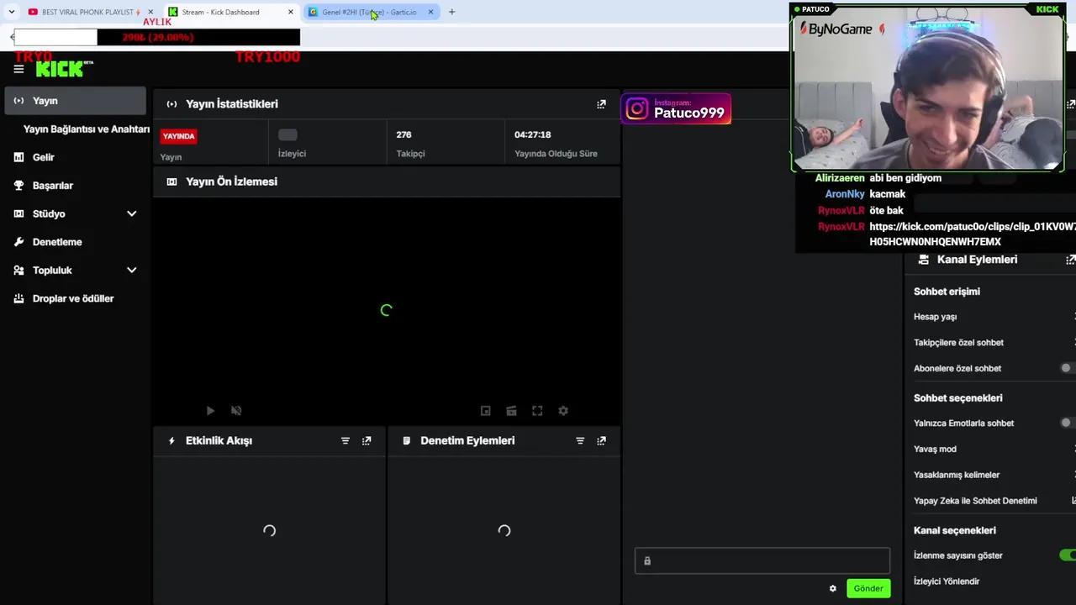This screenshot has height=605, width=1076.
Task: Enter fullscreen in stream preview
Action: coord(537,411)
